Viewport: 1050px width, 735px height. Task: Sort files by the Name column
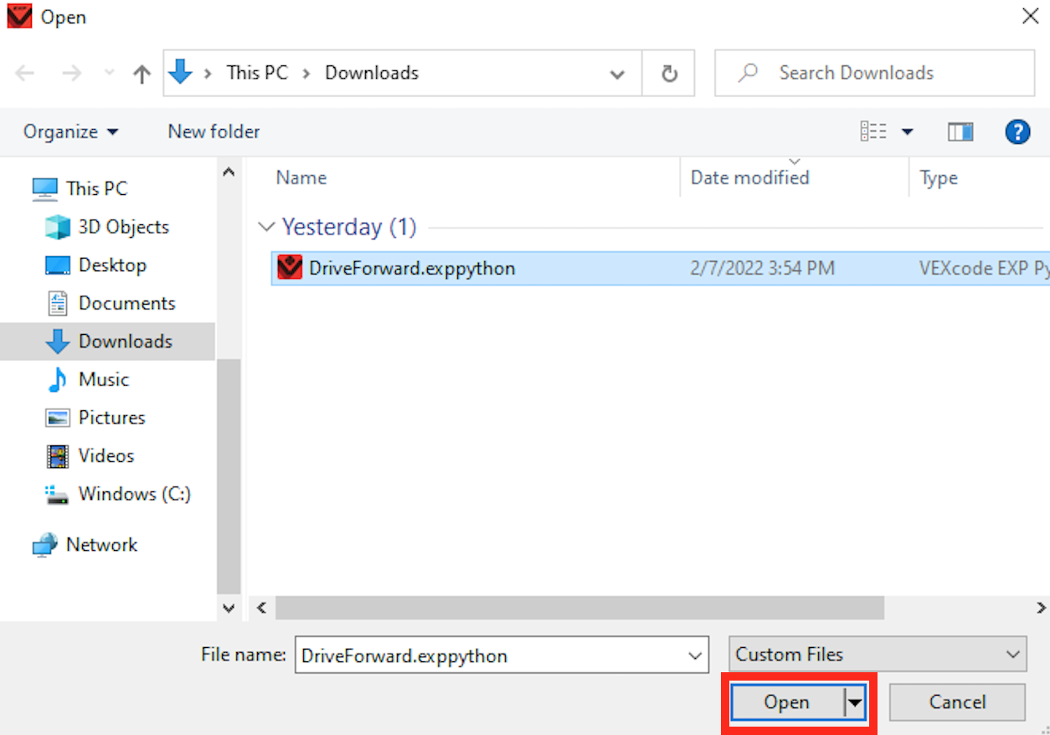click(x=301, y=178)
